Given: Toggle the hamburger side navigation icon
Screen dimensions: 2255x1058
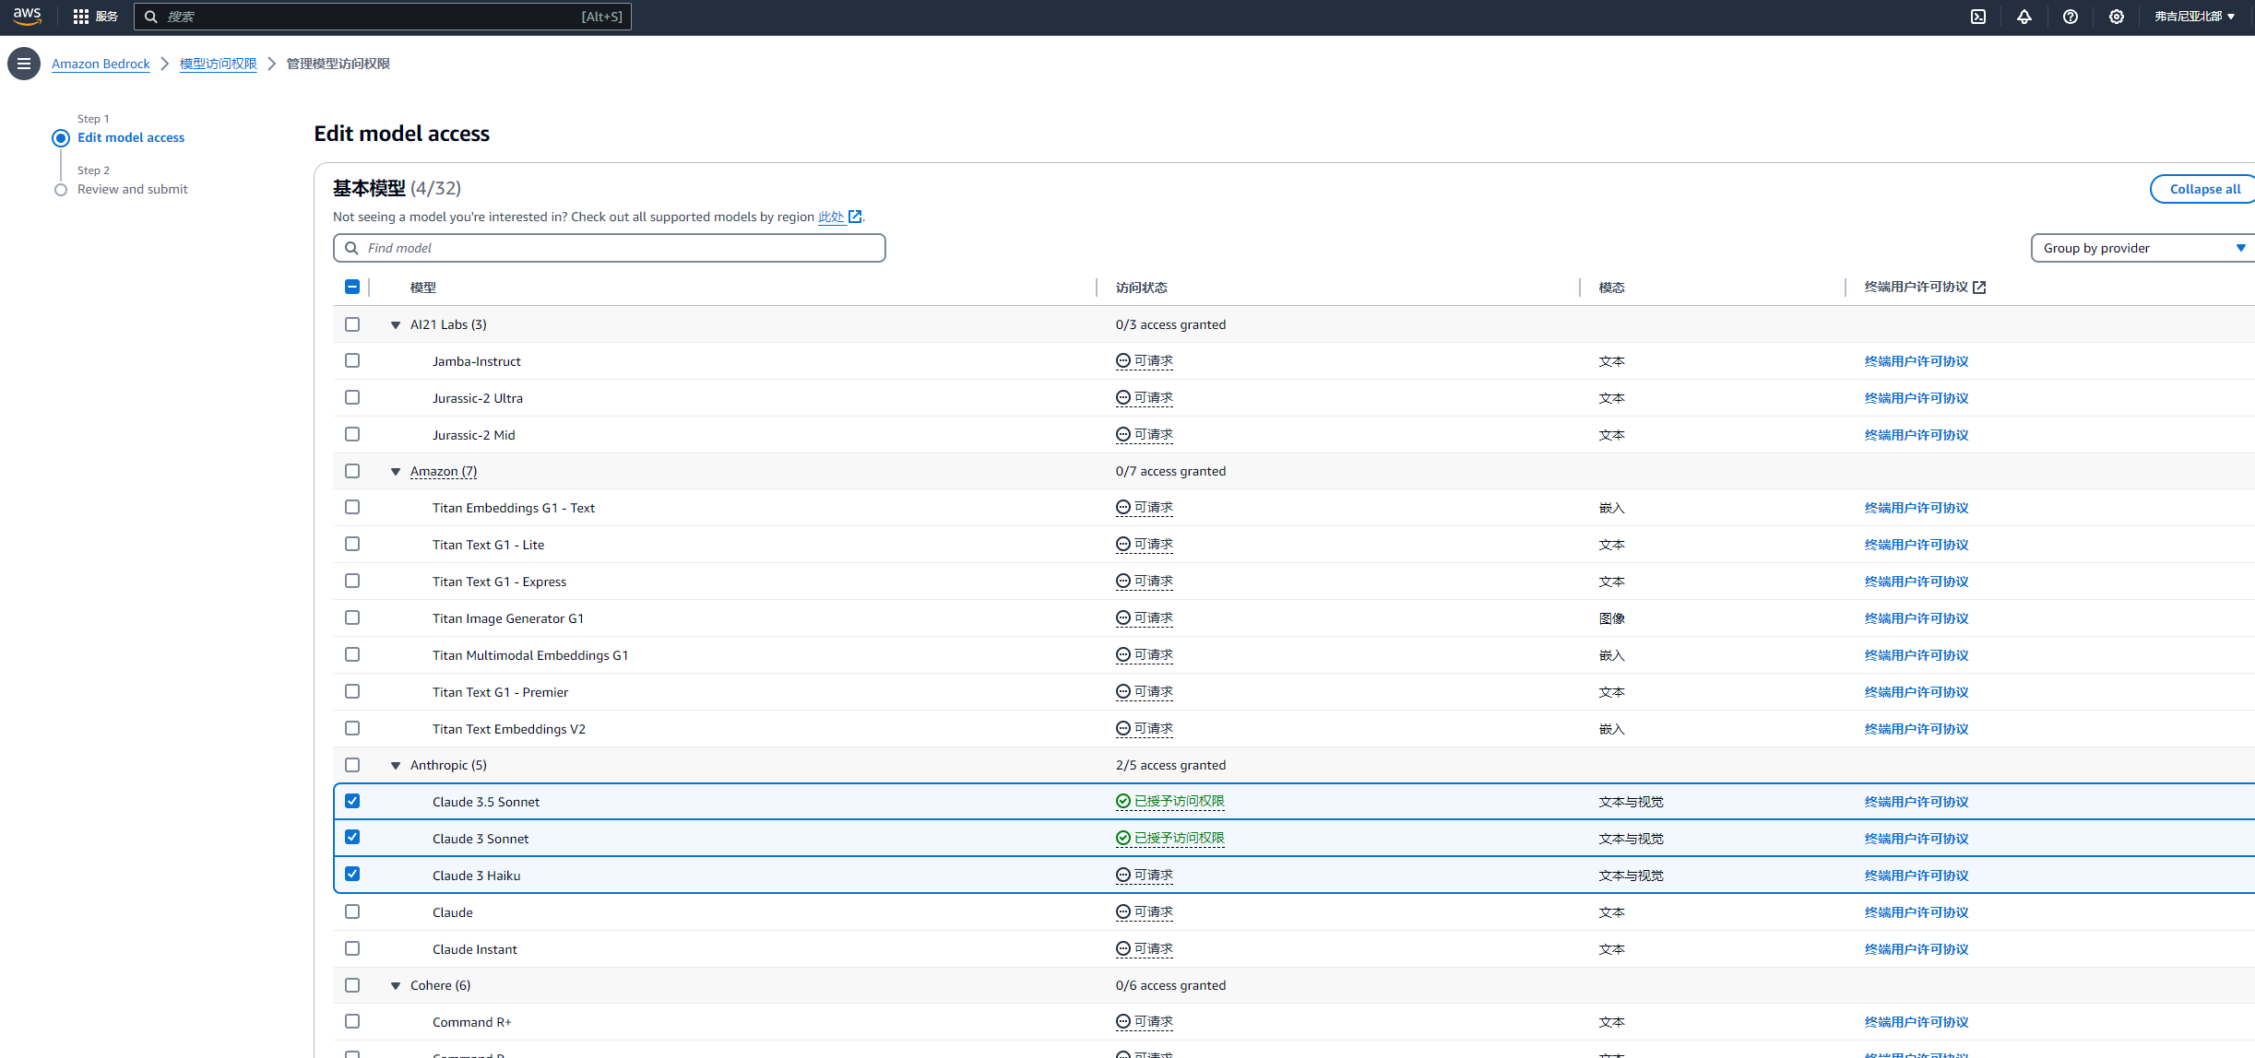Looking at the screenshot, I should (24, 64).
